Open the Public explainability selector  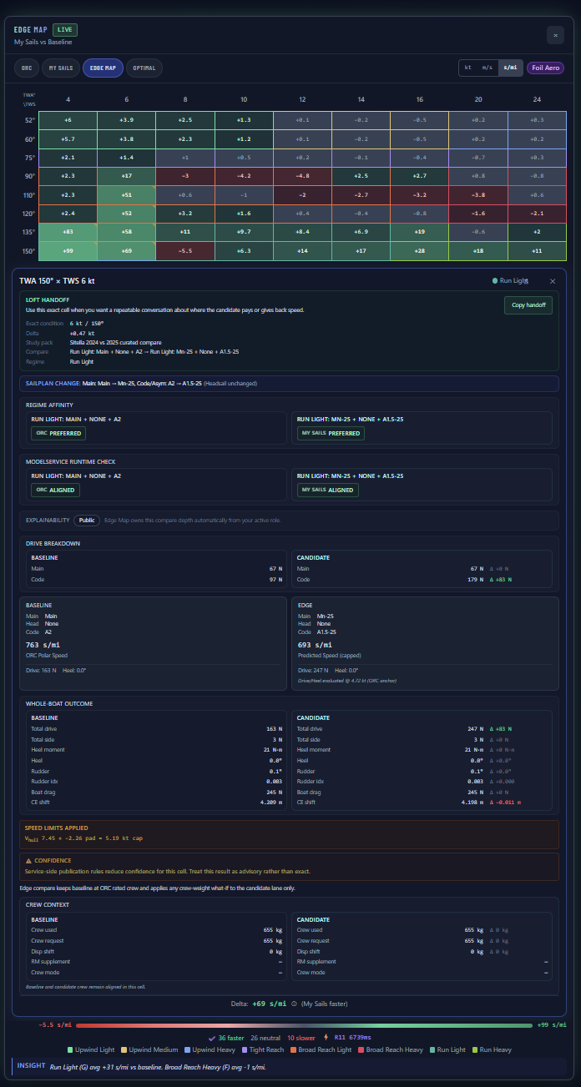(87, 520)
